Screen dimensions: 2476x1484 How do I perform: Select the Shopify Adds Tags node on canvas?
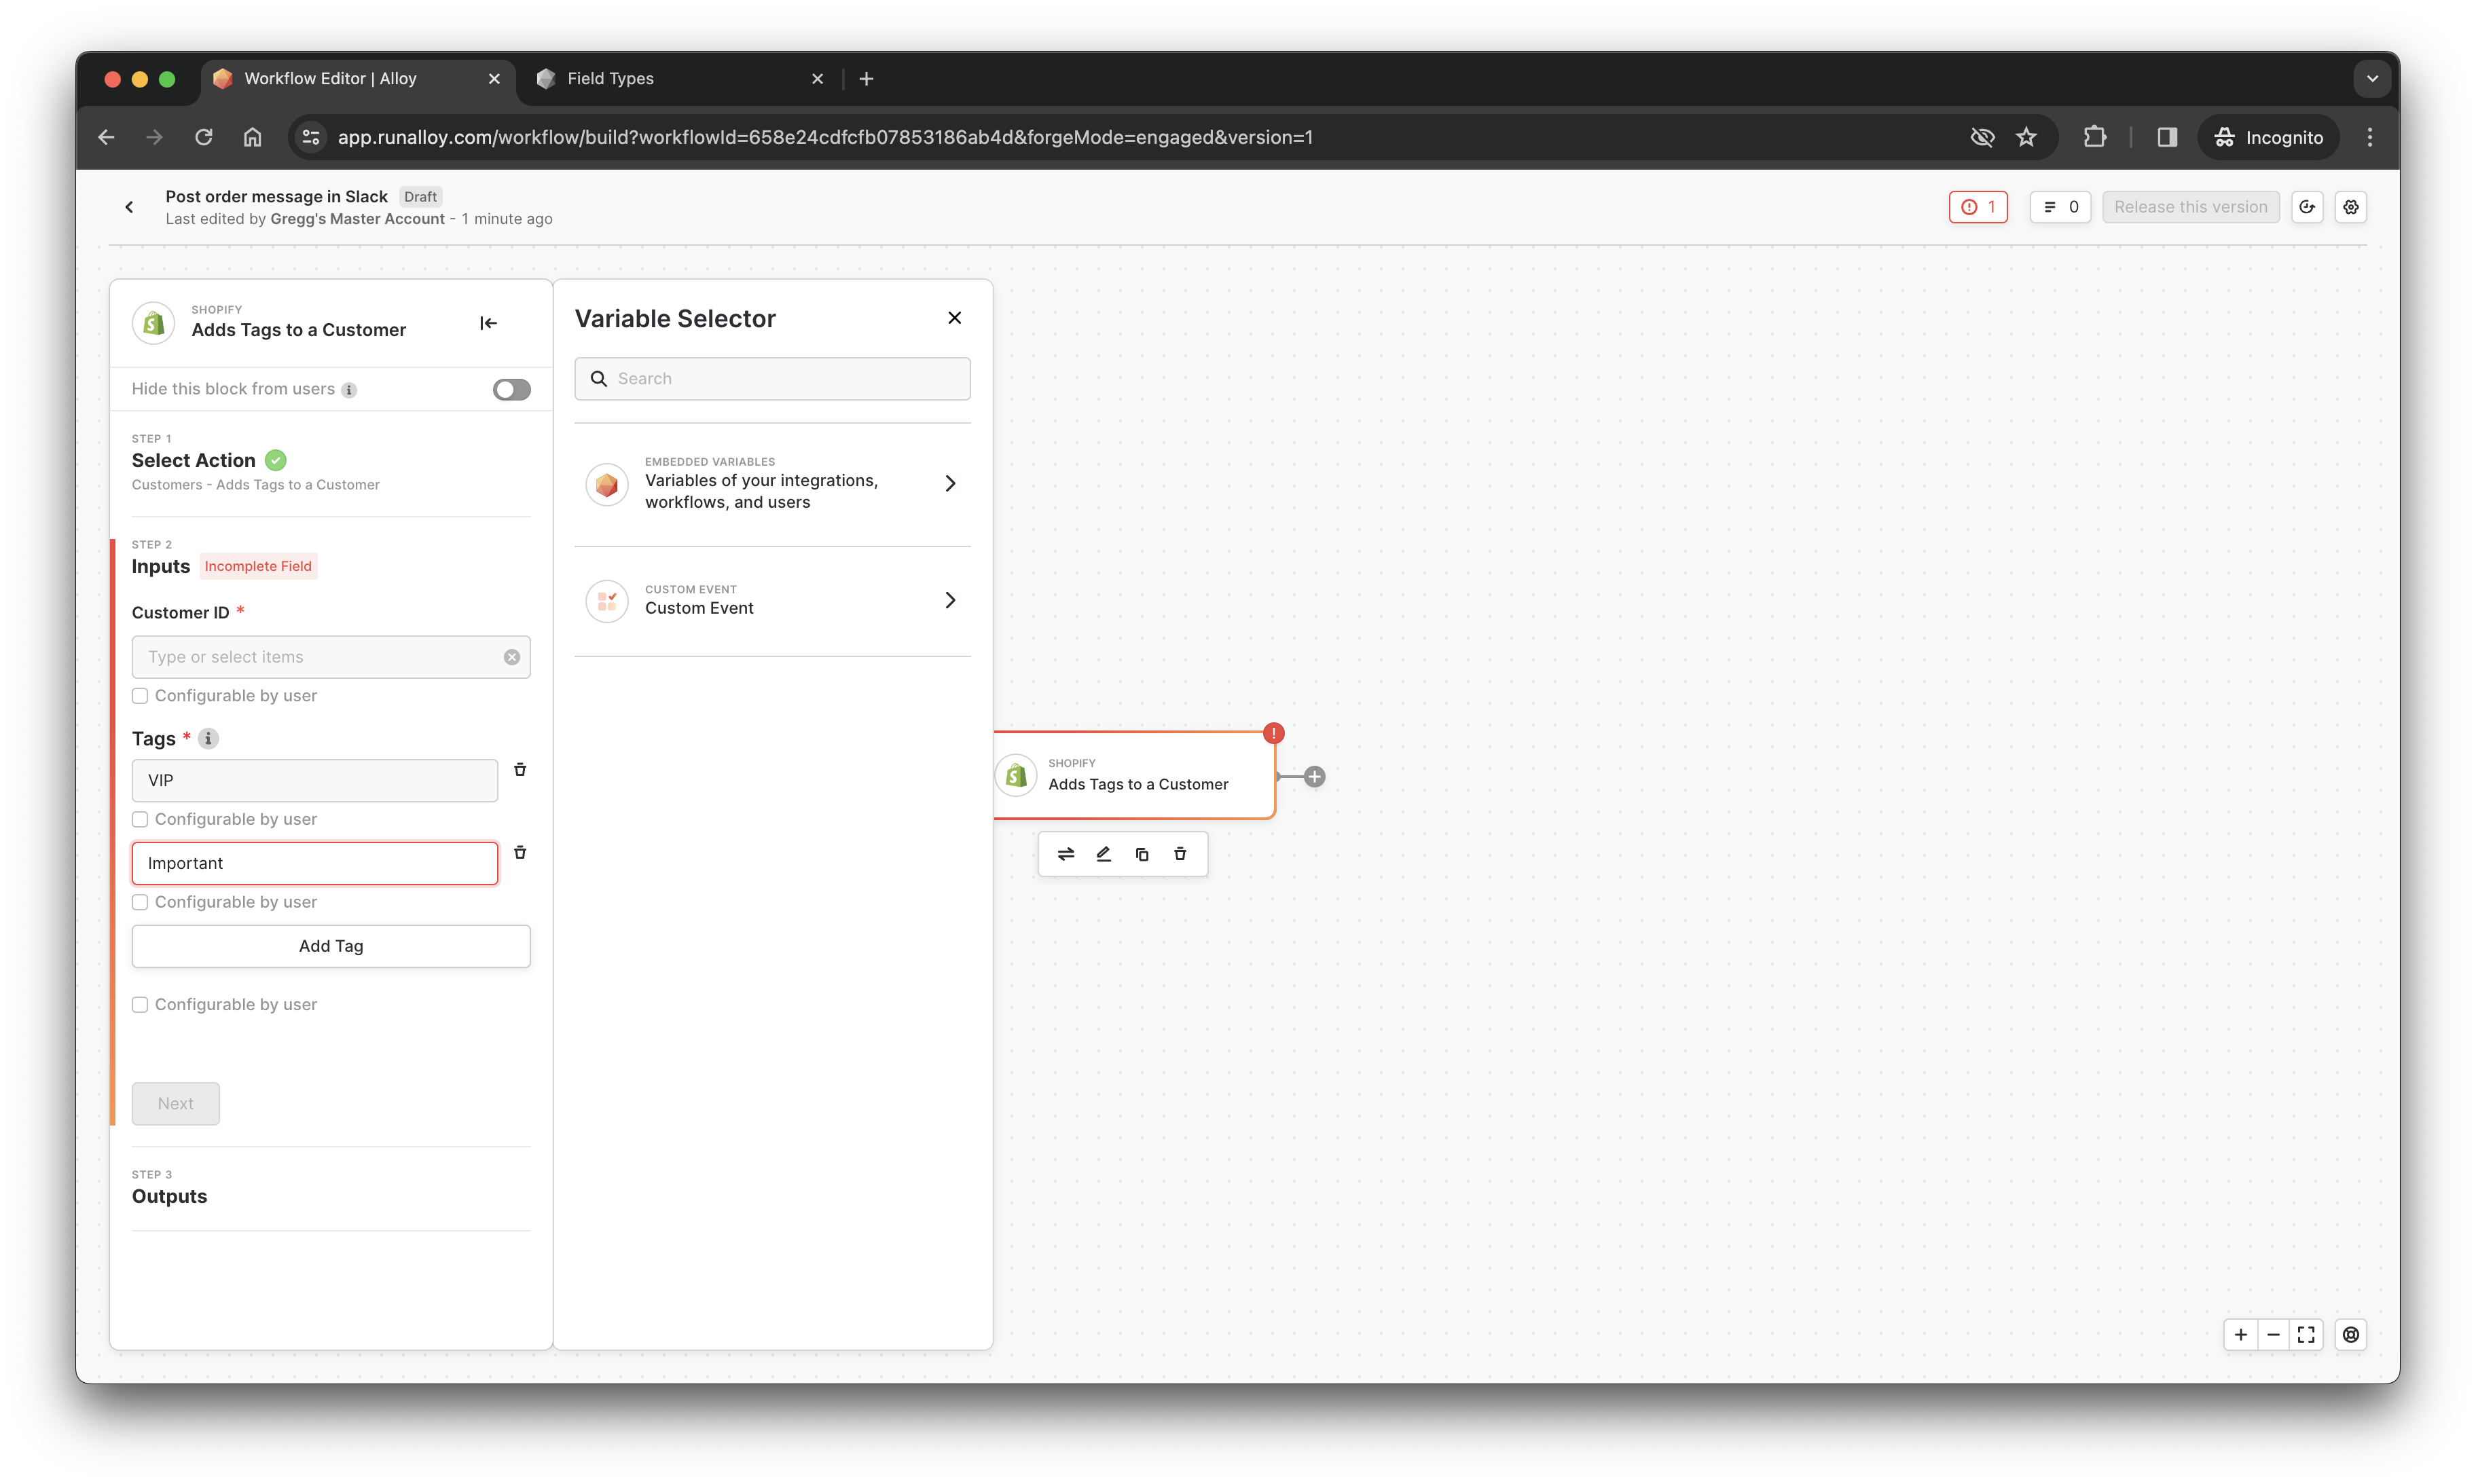point(1135,776)
